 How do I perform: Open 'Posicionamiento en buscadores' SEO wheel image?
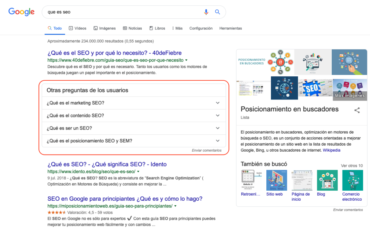point(265,62)
